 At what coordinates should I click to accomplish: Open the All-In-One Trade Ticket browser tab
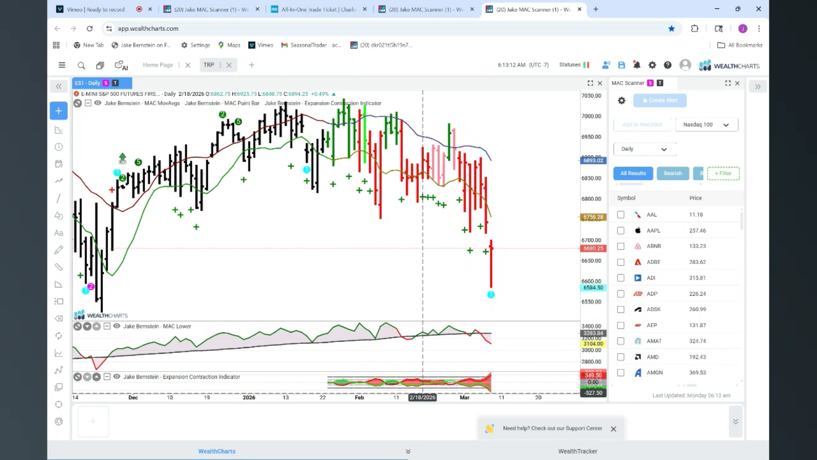319,9
